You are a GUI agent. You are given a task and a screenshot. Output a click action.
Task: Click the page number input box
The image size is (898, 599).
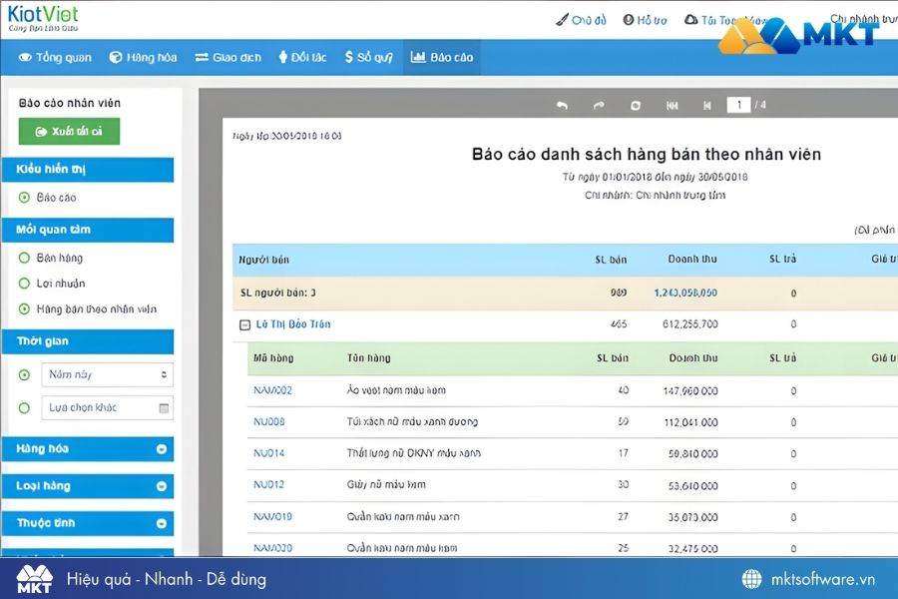[x=738, y=105]
